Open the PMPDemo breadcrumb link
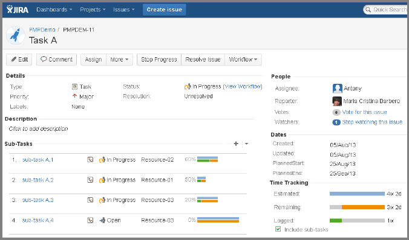Screen dimensions: 409x240 click(x=42, y=30)
